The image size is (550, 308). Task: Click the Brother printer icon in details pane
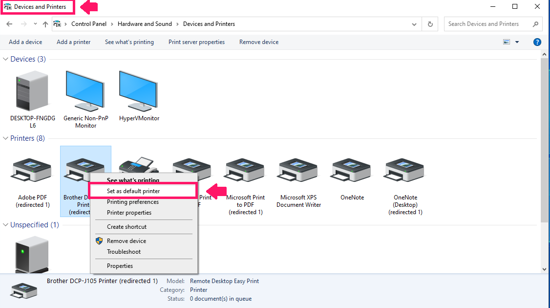coord(23,290)
